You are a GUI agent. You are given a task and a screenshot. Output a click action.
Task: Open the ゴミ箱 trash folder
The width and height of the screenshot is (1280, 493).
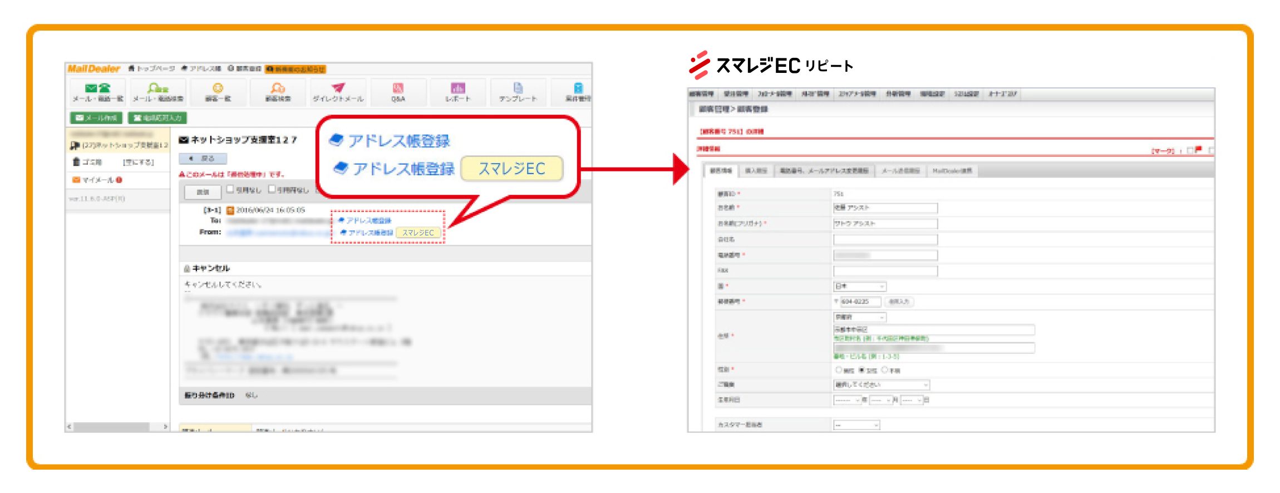[87, 162]
